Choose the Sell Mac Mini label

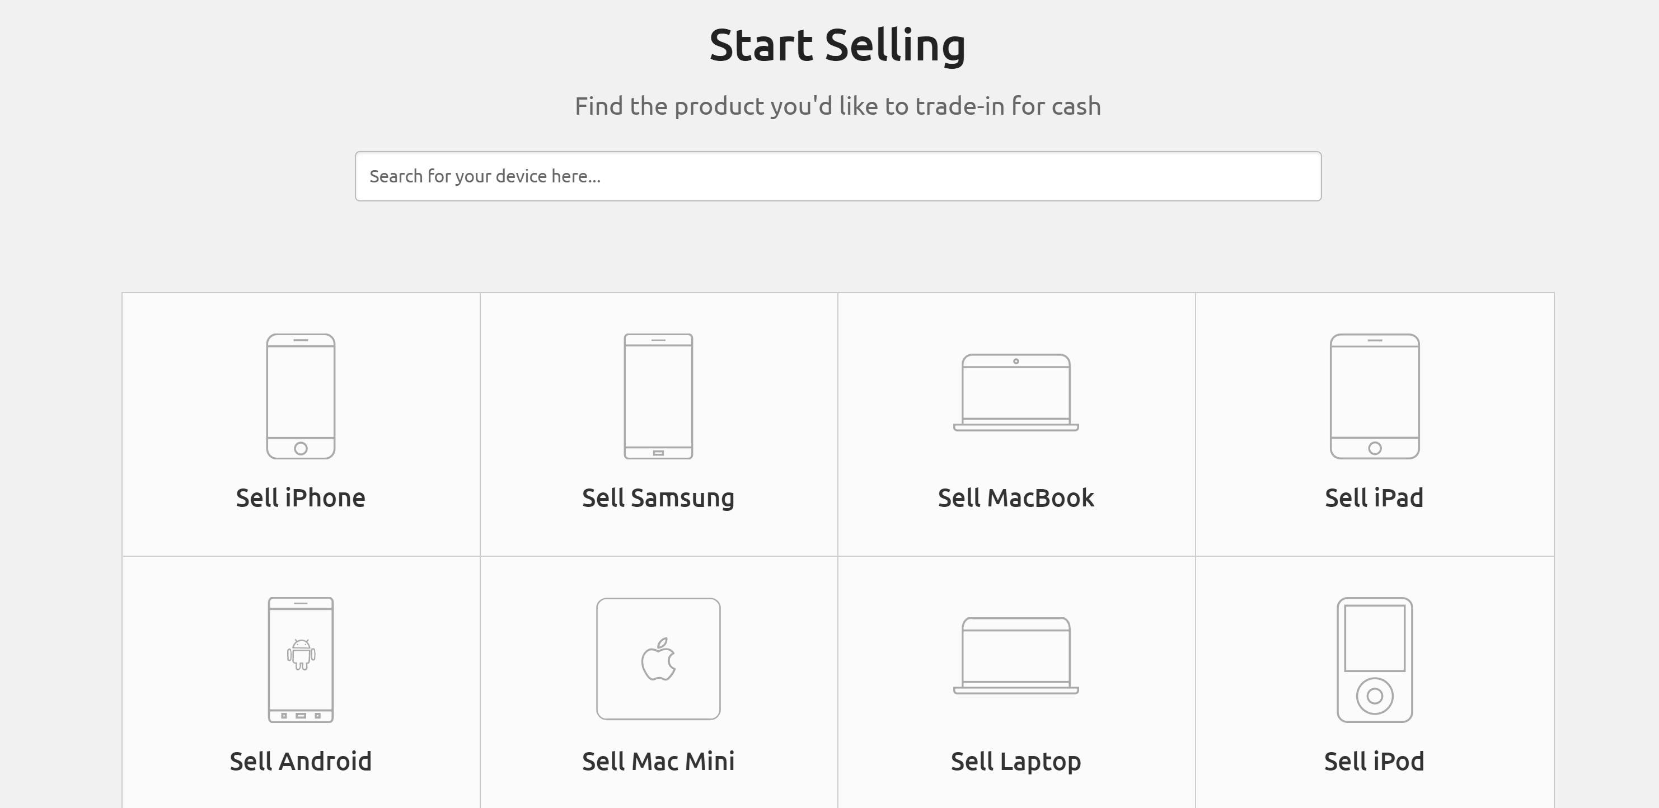pyautogui.click(x=658, y=761)
